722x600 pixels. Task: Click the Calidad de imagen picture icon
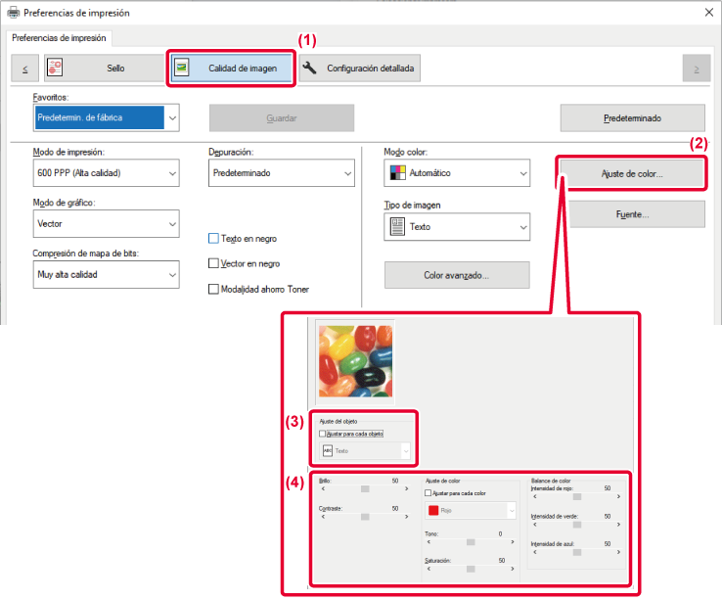[181, 68]
